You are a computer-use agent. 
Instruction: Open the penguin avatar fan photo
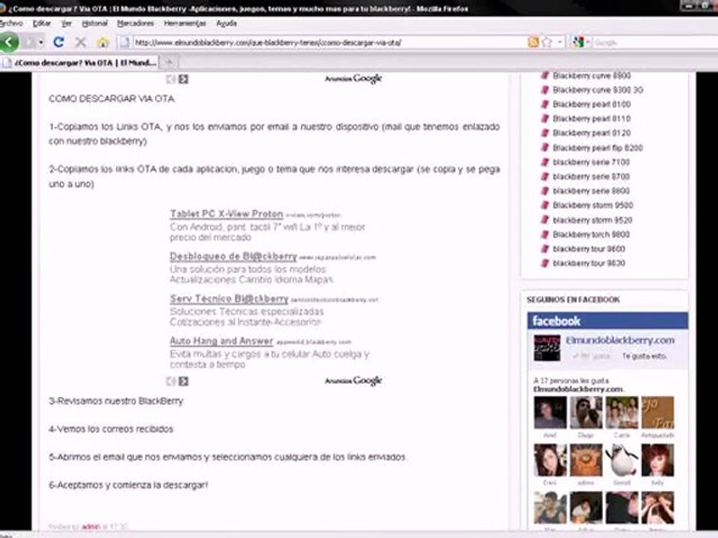(622, 460)
